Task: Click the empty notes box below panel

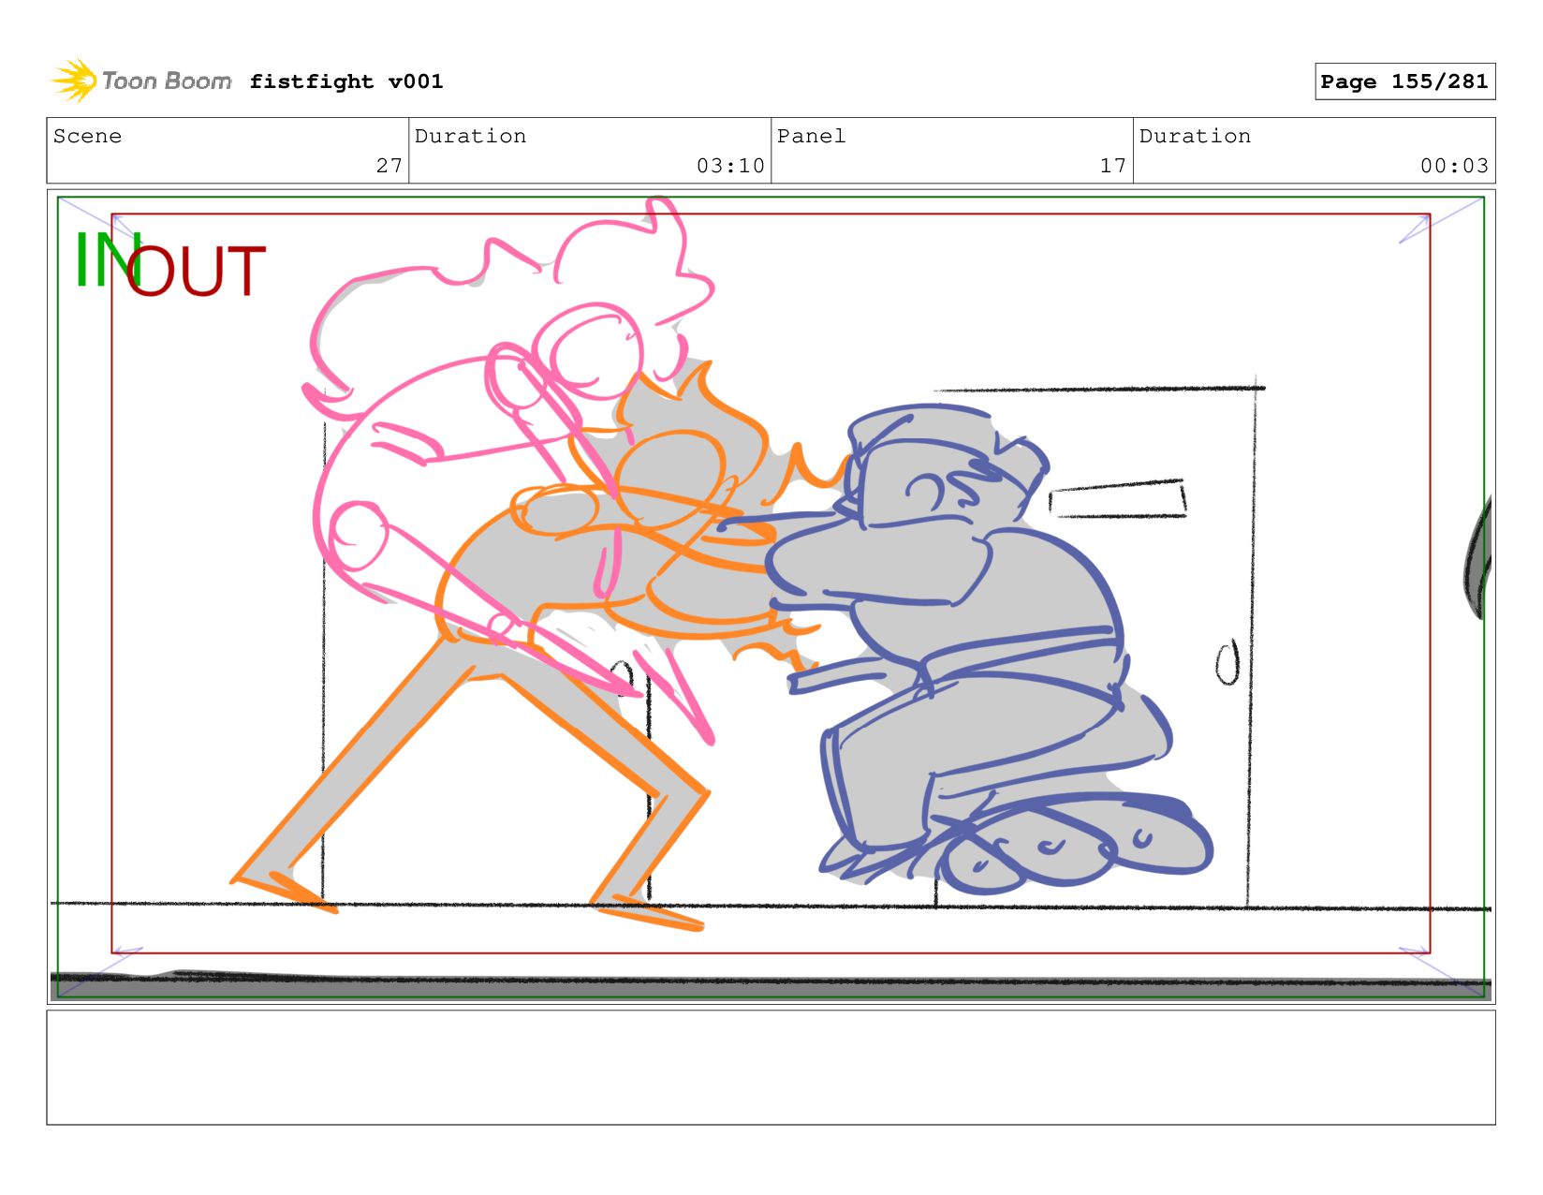Action: 771,1067
